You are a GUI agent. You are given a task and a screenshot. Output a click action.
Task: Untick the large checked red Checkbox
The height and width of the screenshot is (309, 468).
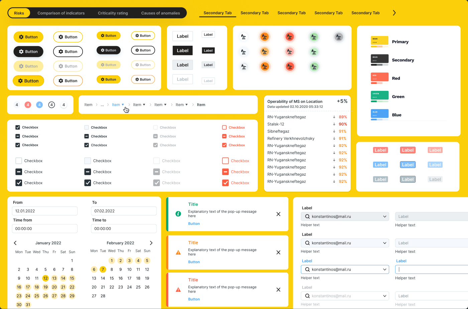(x=225, y=183)
